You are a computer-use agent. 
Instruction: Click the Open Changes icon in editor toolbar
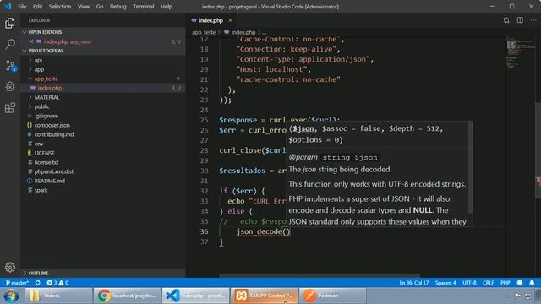tap(506, 20)
